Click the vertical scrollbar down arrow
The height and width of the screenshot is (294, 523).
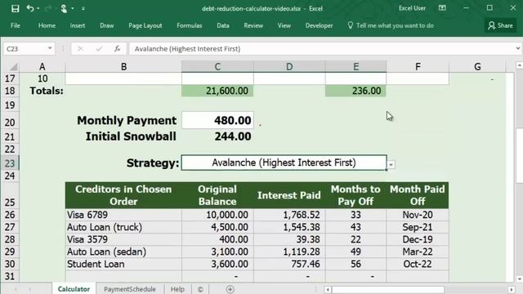click(519, 278)
